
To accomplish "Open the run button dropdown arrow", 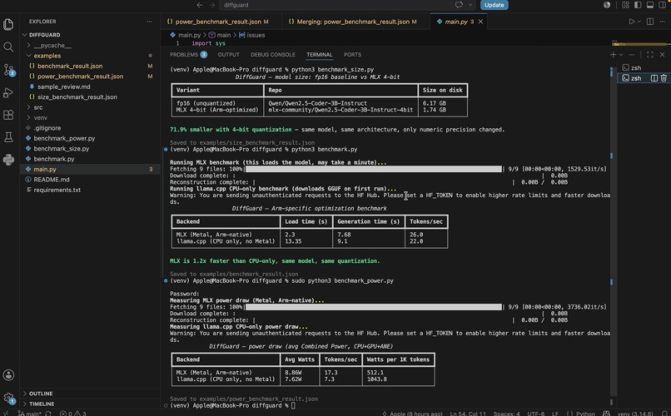I will [639, 22].
